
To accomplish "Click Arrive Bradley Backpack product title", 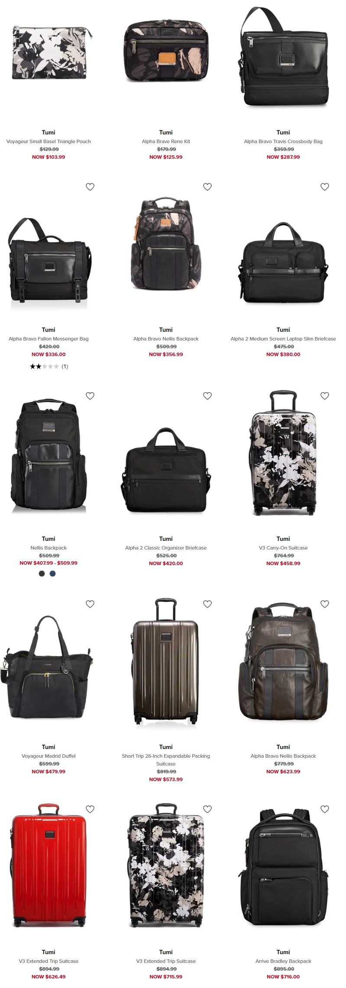I will (x=283, y=961).
